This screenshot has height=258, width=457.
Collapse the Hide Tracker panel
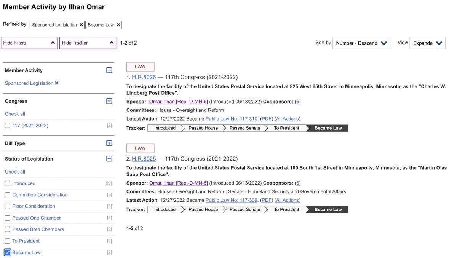point(88,43)
